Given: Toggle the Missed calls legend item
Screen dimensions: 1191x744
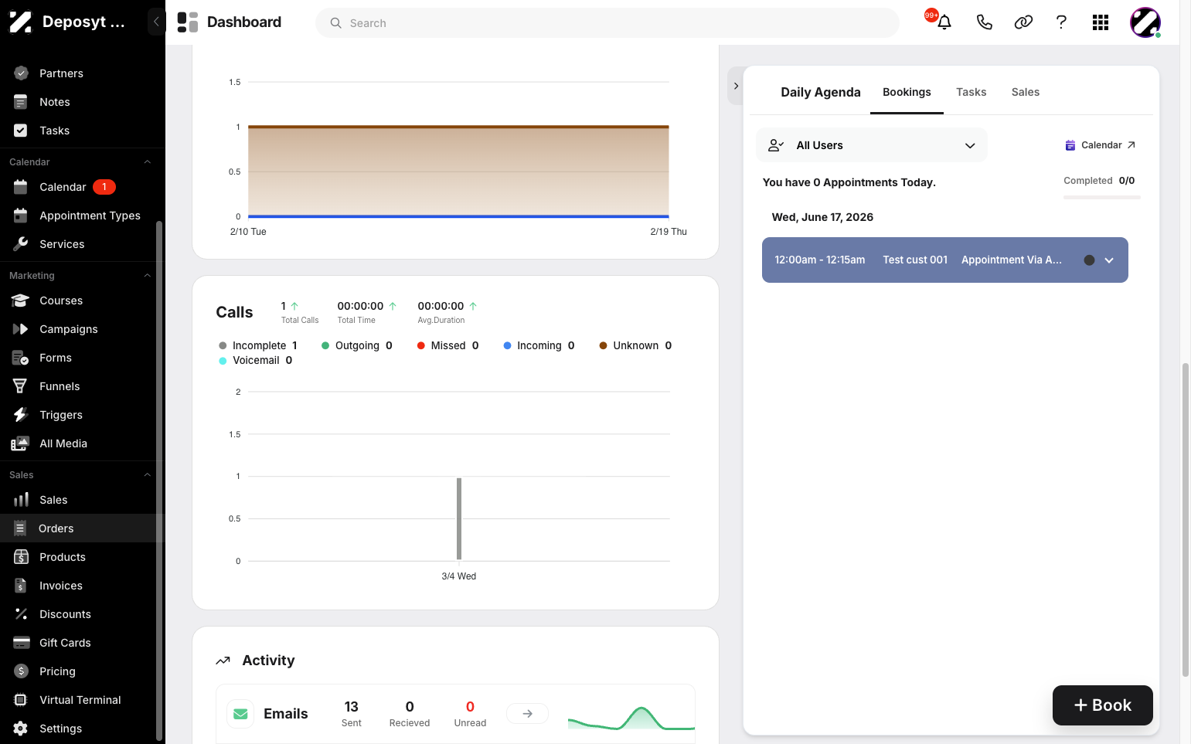Looking at the screenshot, I should [x=448, y=345].
